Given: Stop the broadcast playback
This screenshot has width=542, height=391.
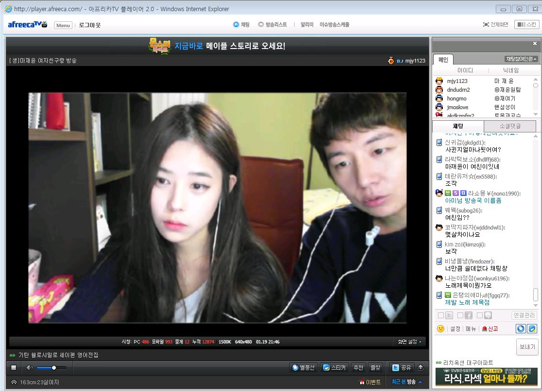Looking at the screenshot, I should pyautogui.click(x=14, y=368).
